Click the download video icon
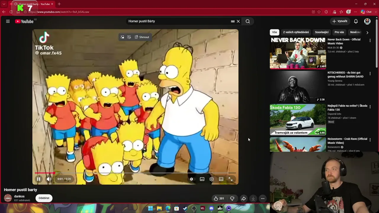This screenshot has height=213, width=379. point(253,199)
